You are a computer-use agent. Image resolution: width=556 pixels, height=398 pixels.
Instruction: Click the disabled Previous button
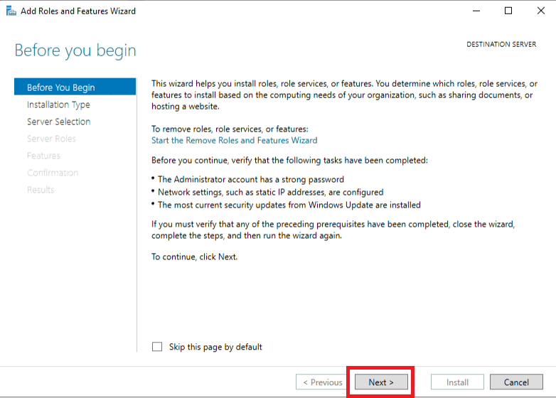(x=321, y=382)
